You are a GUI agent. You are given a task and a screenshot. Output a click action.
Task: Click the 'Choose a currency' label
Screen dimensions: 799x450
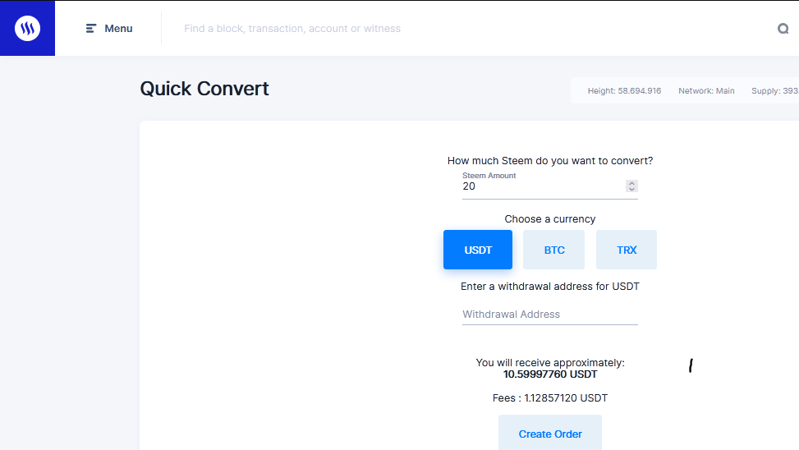(x=550, y=218)
